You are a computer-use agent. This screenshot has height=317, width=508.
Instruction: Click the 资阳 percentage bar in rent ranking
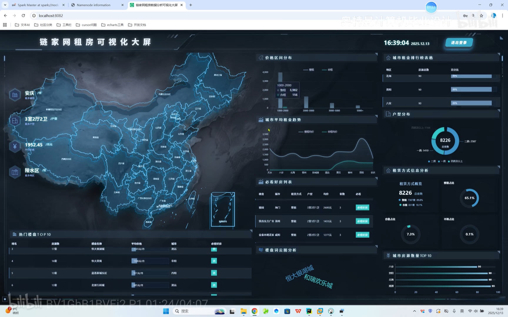click(x=471, y=90)
